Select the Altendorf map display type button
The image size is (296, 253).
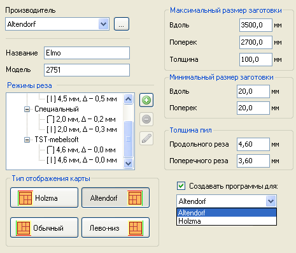[116, 198]
